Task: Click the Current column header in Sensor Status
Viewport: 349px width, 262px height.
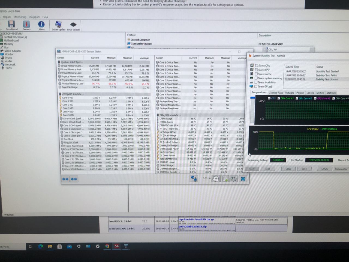Action: pos(95,58)
